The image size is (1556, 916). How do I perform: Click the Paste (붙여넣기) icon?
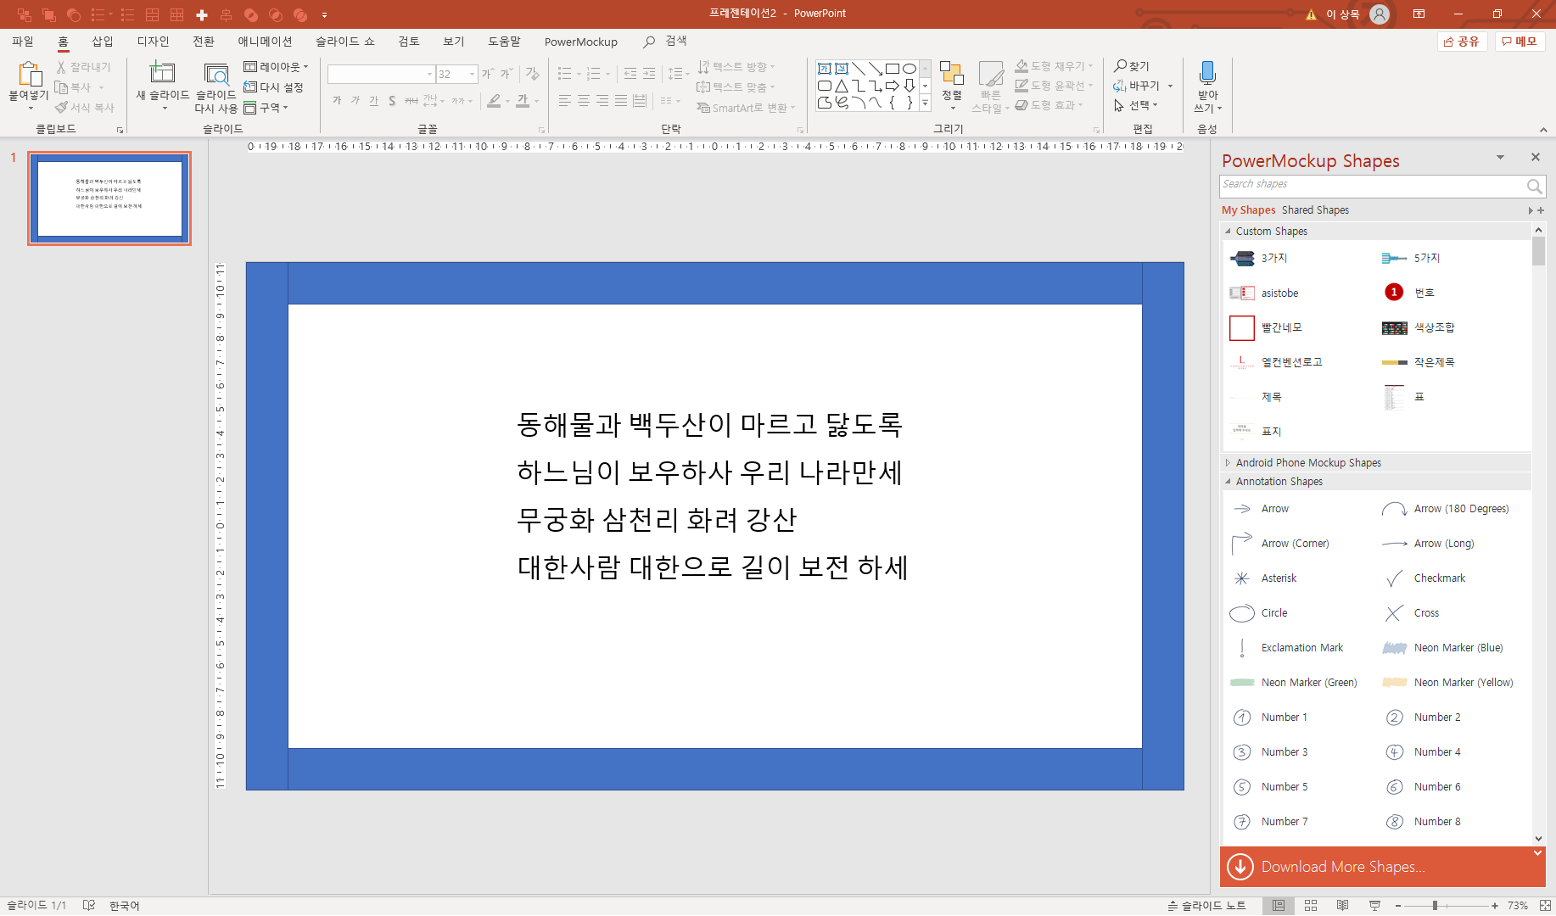pyautogui.click(x=30, y=74)
